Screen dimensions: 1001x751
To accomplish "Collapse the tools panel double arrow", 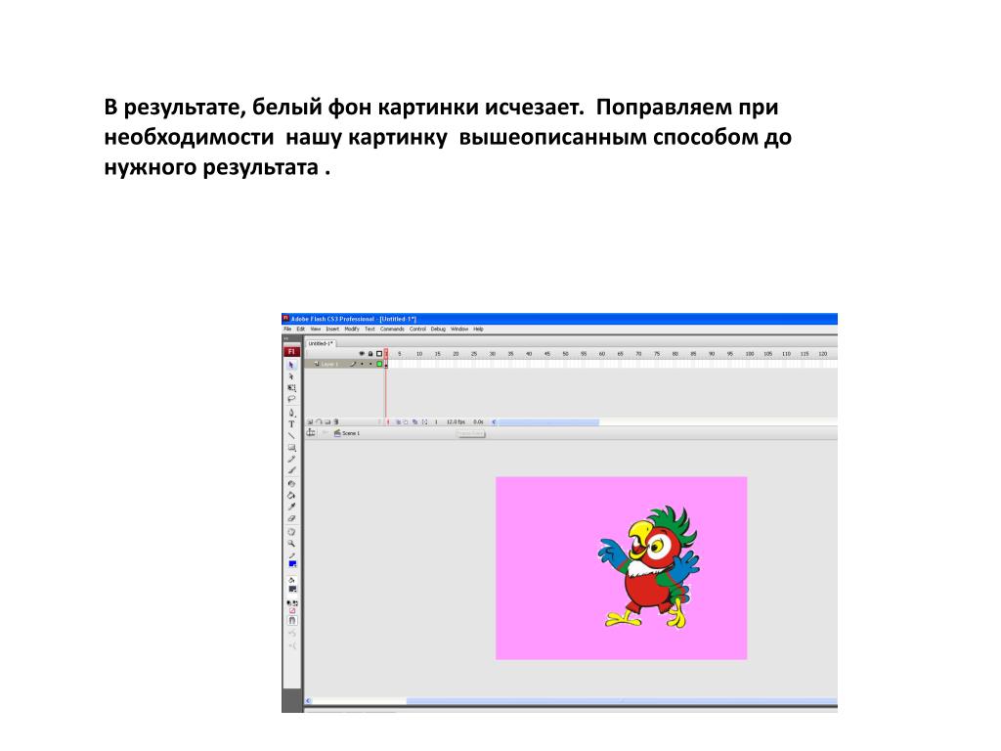I will point(286,338).
